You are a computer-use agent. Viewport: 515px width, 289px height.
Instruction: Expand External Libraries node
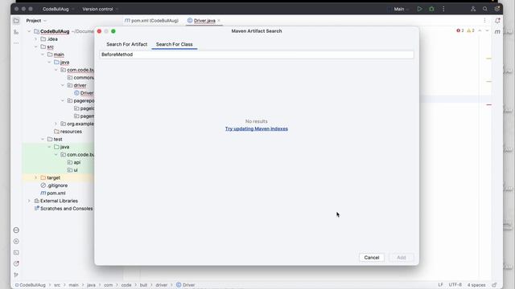click(x=29, y=201)
